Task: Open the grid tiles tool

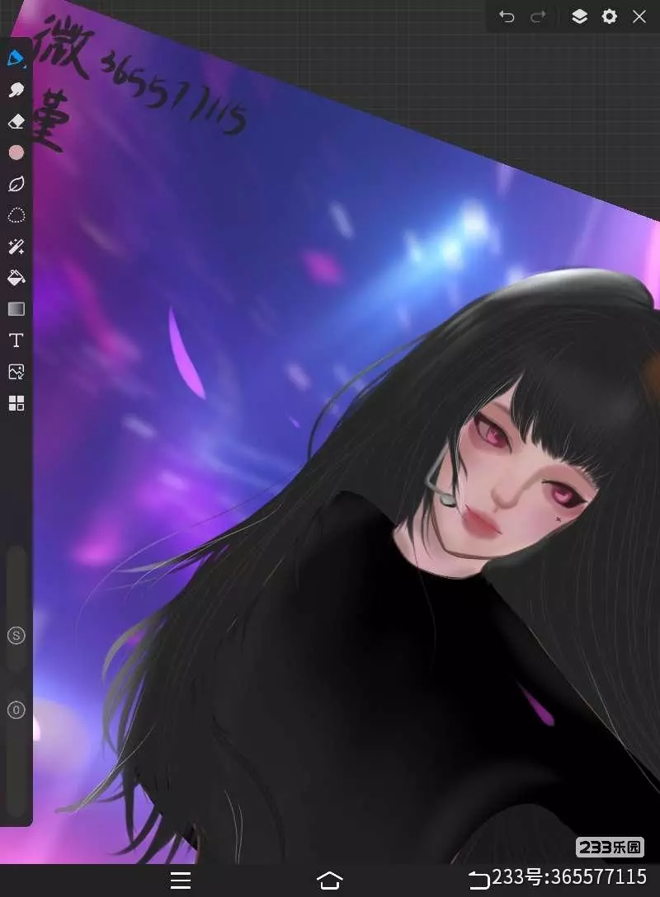Action: click(x=16, y=403)
